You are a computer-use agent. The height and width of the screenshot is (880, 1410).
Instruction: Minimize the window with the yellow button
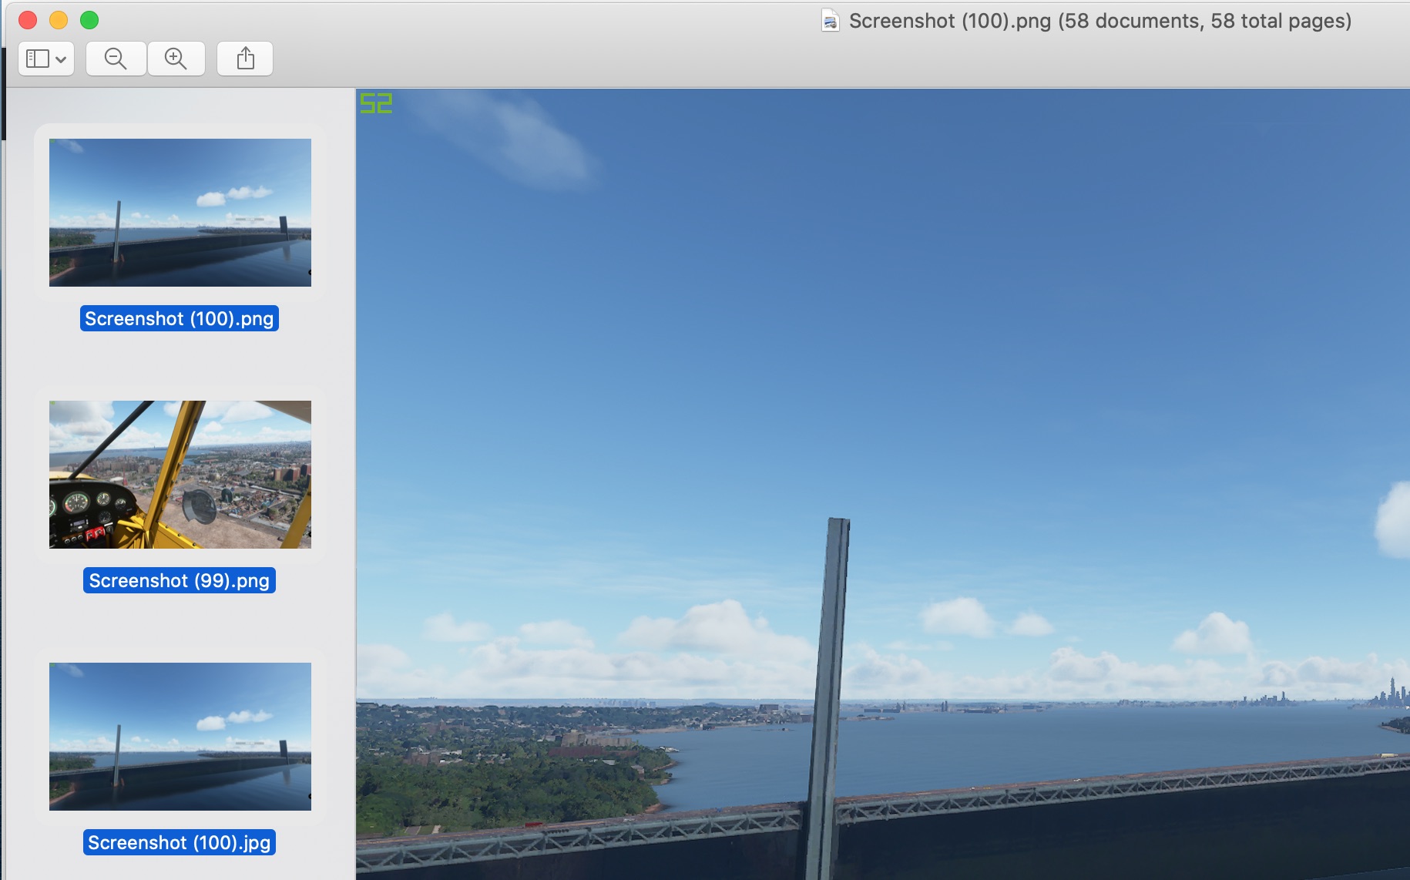pos(59,20)
